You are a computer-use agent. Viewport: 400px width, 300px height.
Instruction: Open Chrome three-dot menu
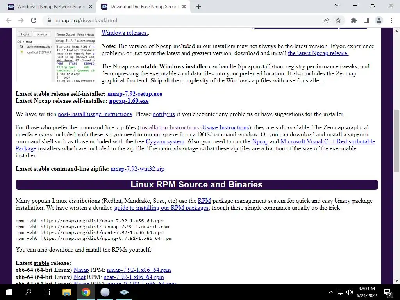tap(391, 20)
